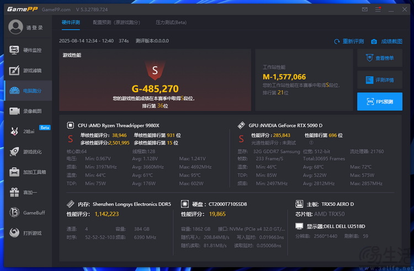Click the 成绩截图 camera icon
The height and width of the screenshot is (271, 414).
coord(374,42)
